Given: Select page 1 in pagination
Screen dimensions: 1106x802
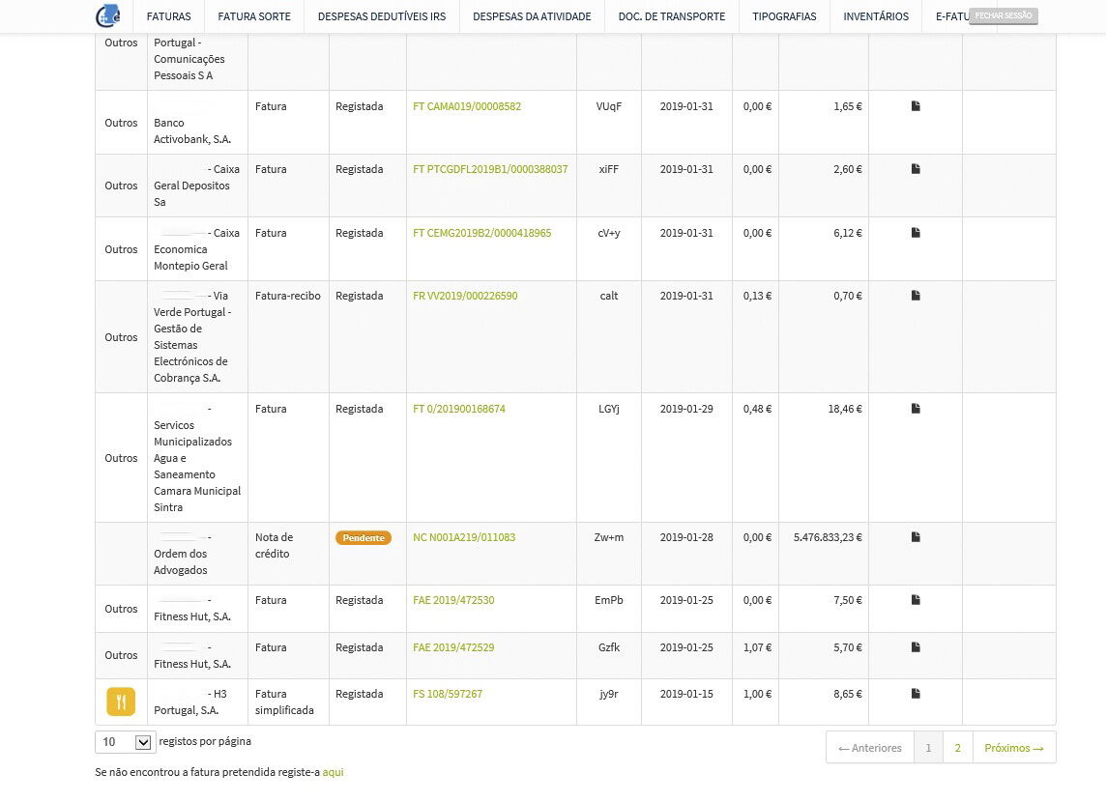Looking at the screenshot, I should pyautogui.click(x=928, y=748).
